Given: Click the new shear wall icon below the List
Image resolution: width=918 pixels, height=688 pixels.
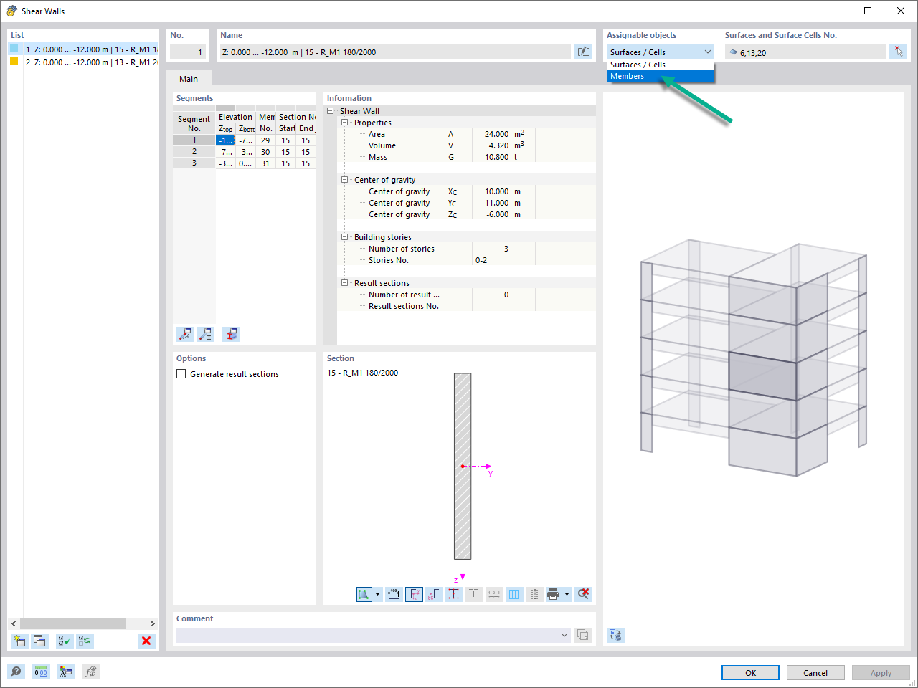Looking at the screenshot, I should (19, 641).
